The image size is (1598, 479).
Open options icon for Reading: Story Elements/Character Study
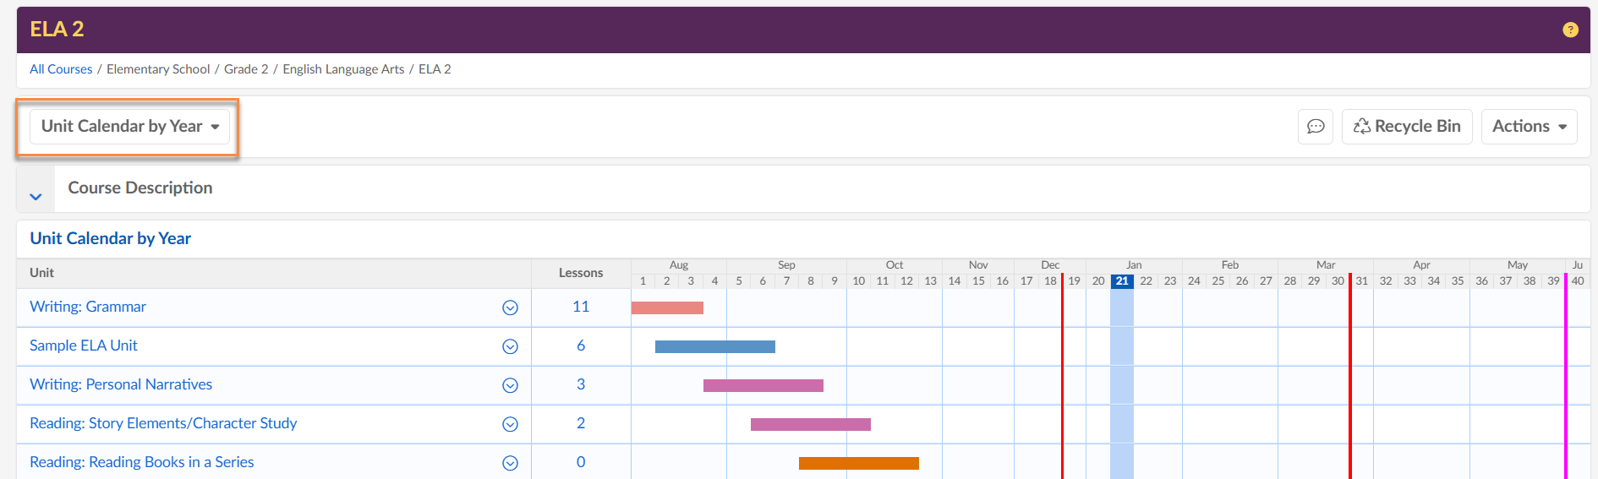pyautogui.click(x=510, y=424)
